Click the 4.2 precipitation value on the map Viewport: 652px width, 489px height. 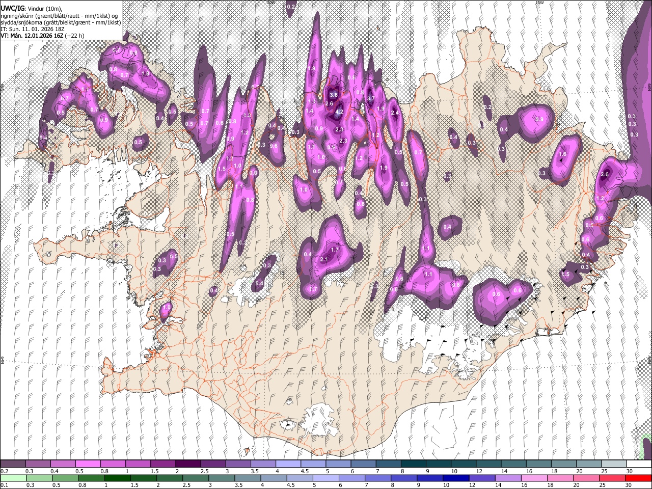click(339, 112)
